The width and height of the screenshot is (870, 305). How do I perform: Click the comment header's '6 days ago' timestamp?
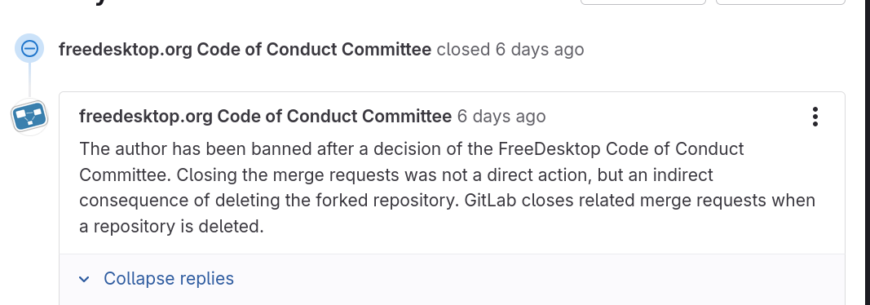[501, 117]
